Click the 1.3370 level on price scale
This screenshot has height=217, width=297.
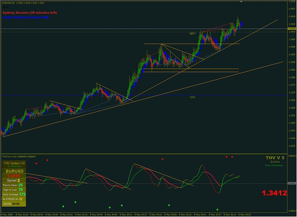[292, 93]
